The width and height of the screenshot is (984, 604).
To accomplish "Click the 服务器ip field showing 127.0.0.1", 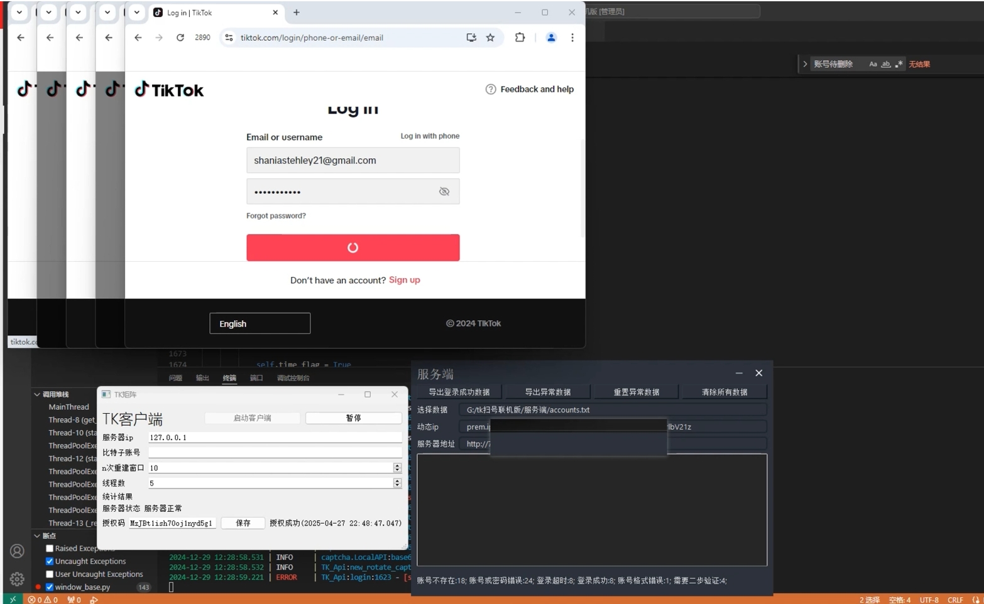I will coord(275,437).
